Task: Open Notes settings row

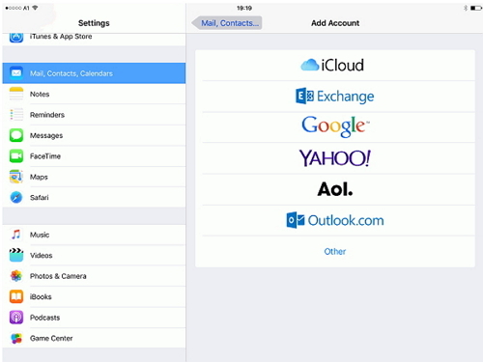Action: point(94,94)
